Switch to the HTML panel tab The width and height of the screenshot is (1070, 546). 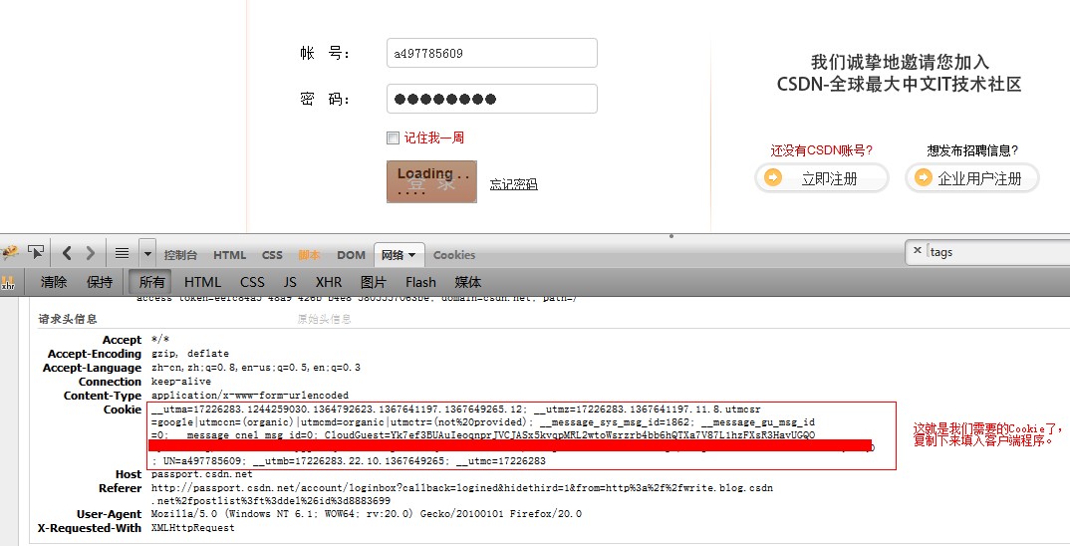[x=229, y=255]
